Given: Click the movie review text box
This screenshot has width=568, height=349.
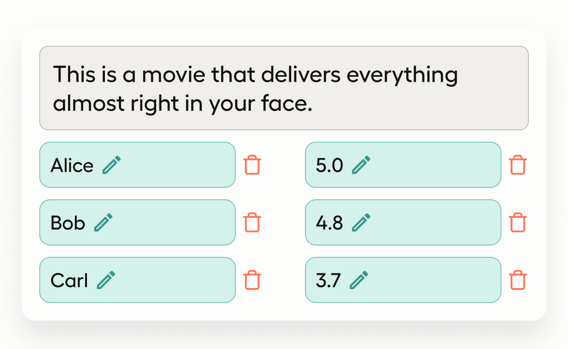Looking at the screenshot, I should [x=284, y=88].
